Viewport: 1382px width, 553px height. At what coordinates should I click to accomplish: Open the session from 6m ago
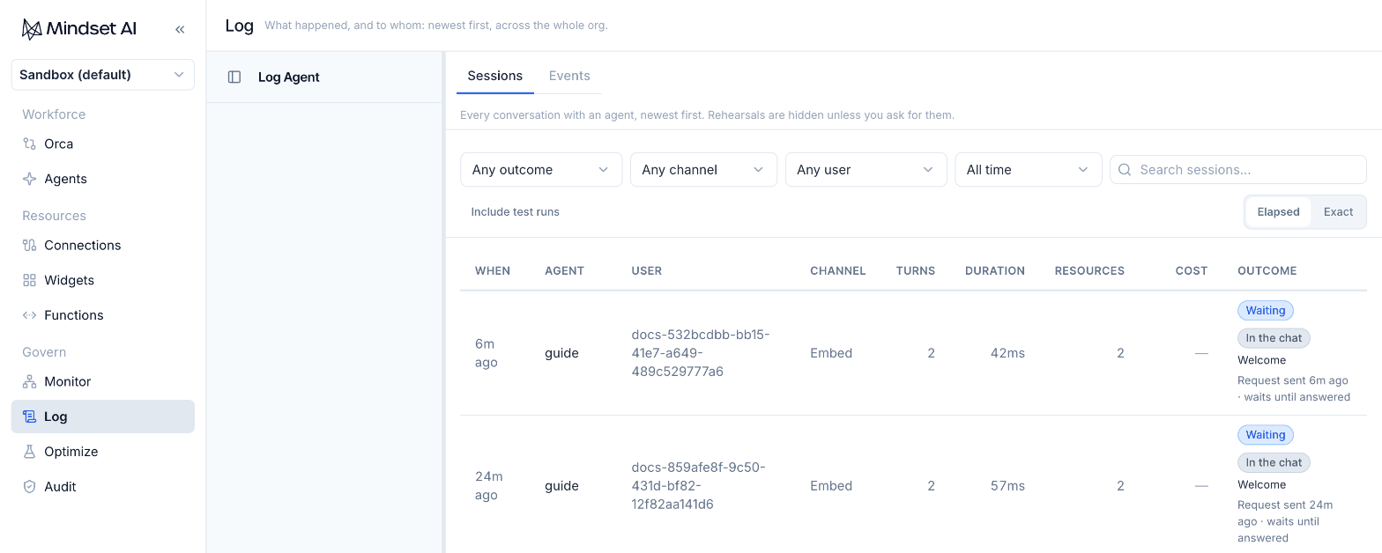pyautogui.click(x=913, y=353)
